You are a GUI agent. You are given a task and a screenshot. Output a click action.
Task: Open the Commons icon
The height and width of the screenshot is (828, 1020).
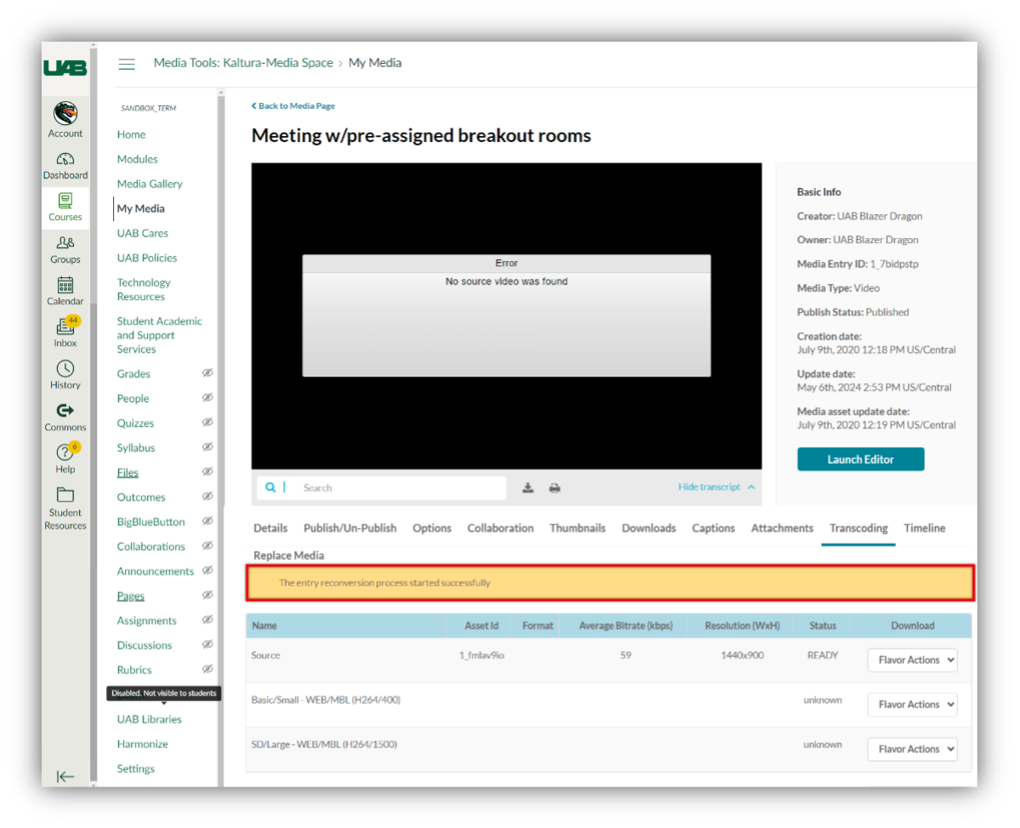[x=65, y=411]
